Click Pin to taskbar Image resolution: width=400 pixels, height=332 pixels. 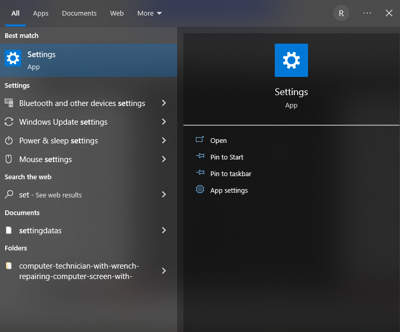(x=231, y=174)
